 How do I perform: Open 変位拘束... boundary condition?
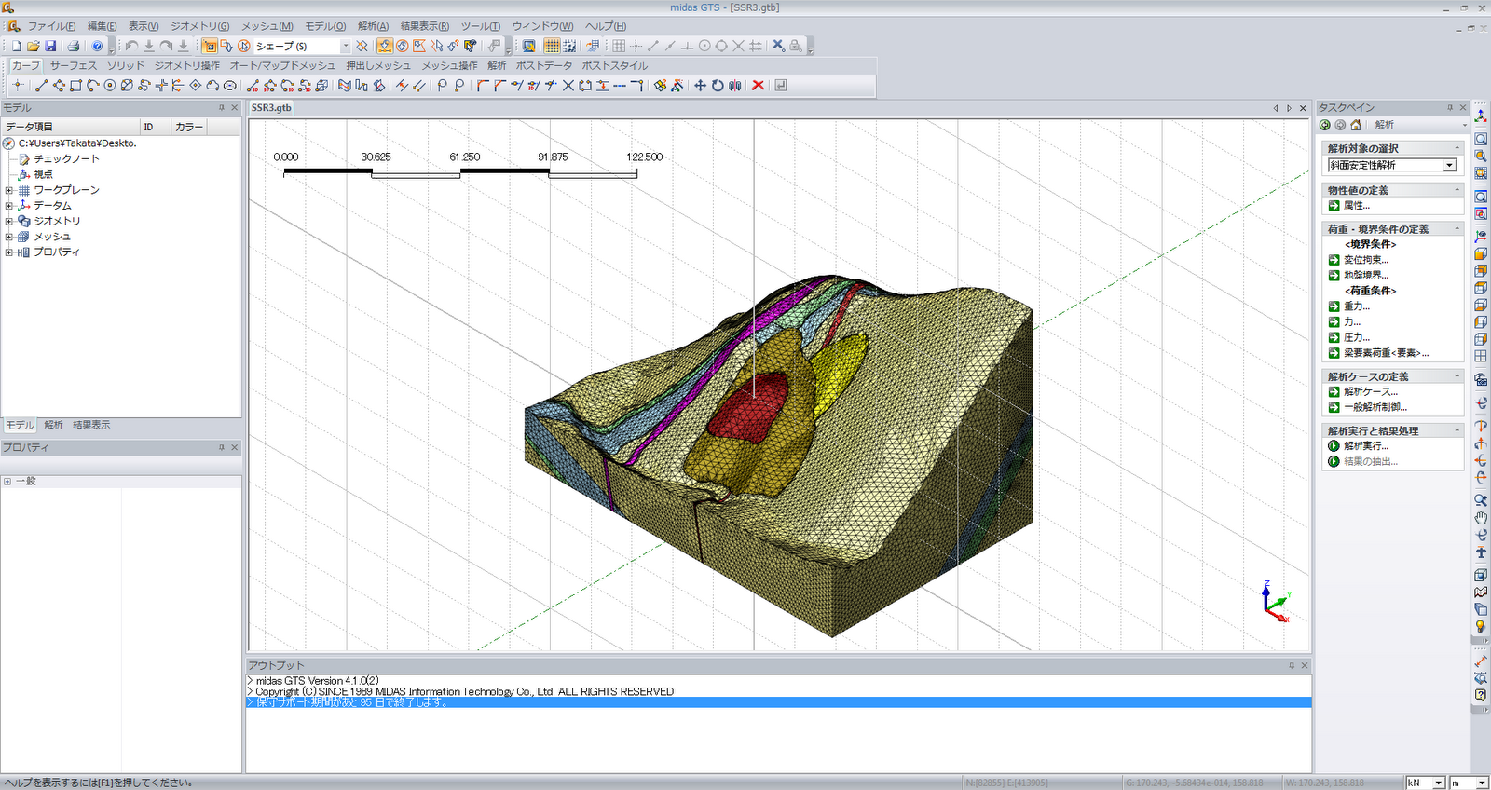1366,260
